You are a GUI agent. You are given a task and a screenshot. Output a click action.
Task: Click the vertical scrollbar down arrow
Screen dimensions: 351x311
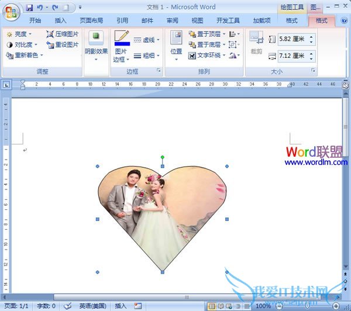coord(346,267)
